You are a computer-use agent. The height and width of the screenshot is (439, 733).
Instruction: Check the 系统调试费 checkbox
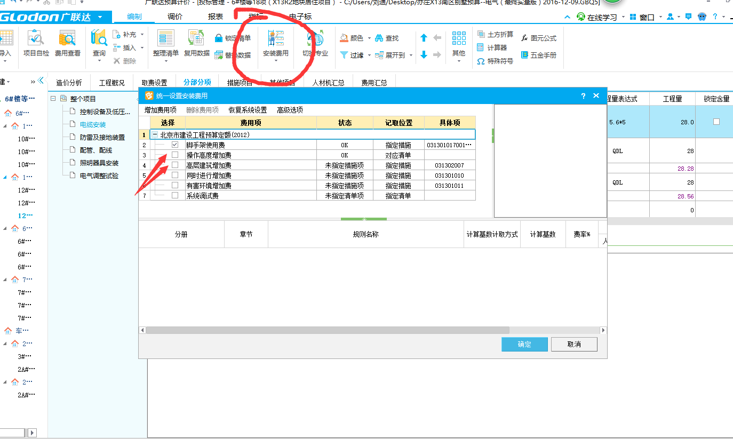(x=175, y=195)
